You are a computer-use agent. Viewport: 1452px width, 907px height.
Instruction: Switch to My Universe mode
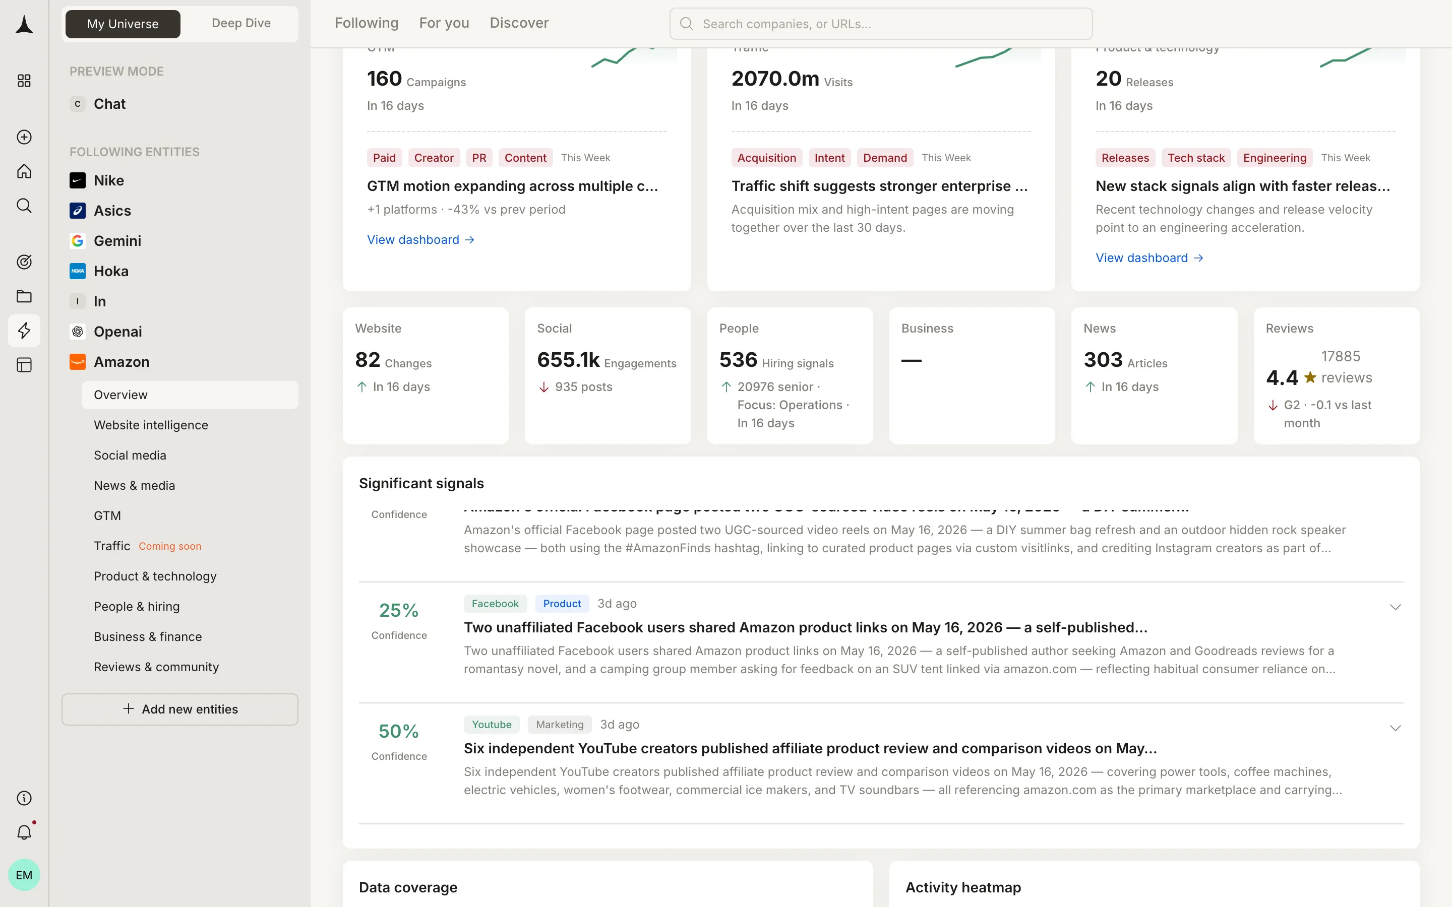tap(123, 24)
